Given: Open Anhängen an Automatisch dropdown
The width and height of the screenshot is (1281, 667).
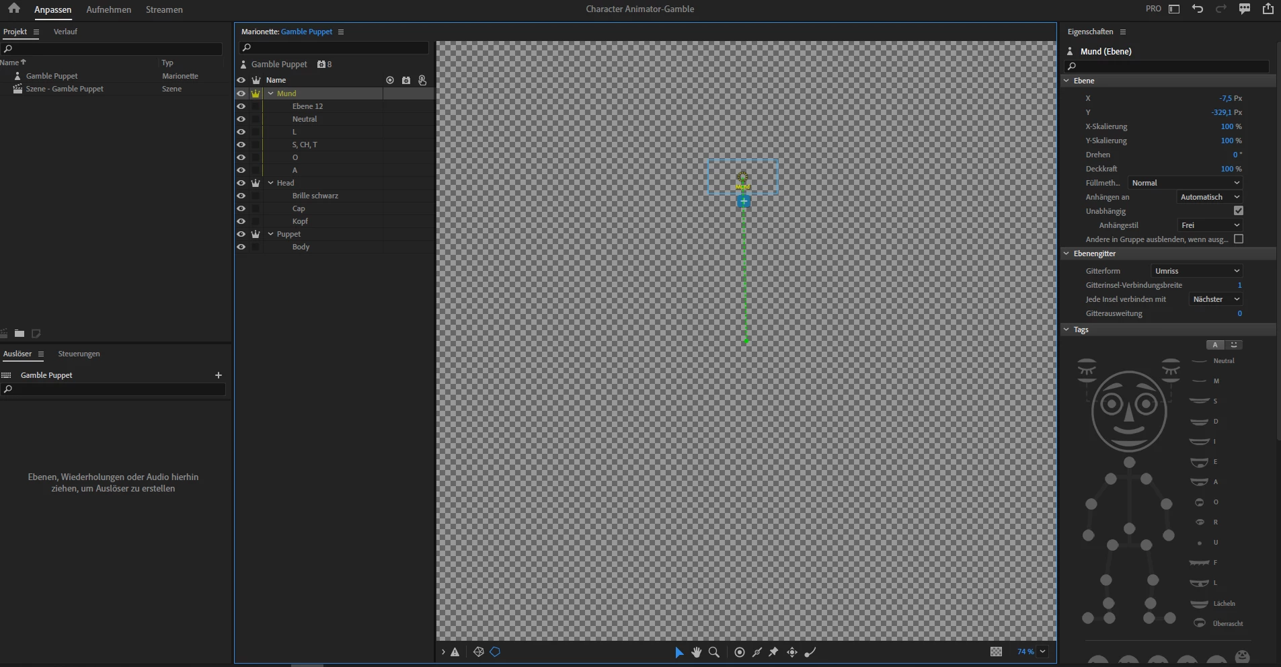Looking at the screenshot, I should coord(1210,197).
